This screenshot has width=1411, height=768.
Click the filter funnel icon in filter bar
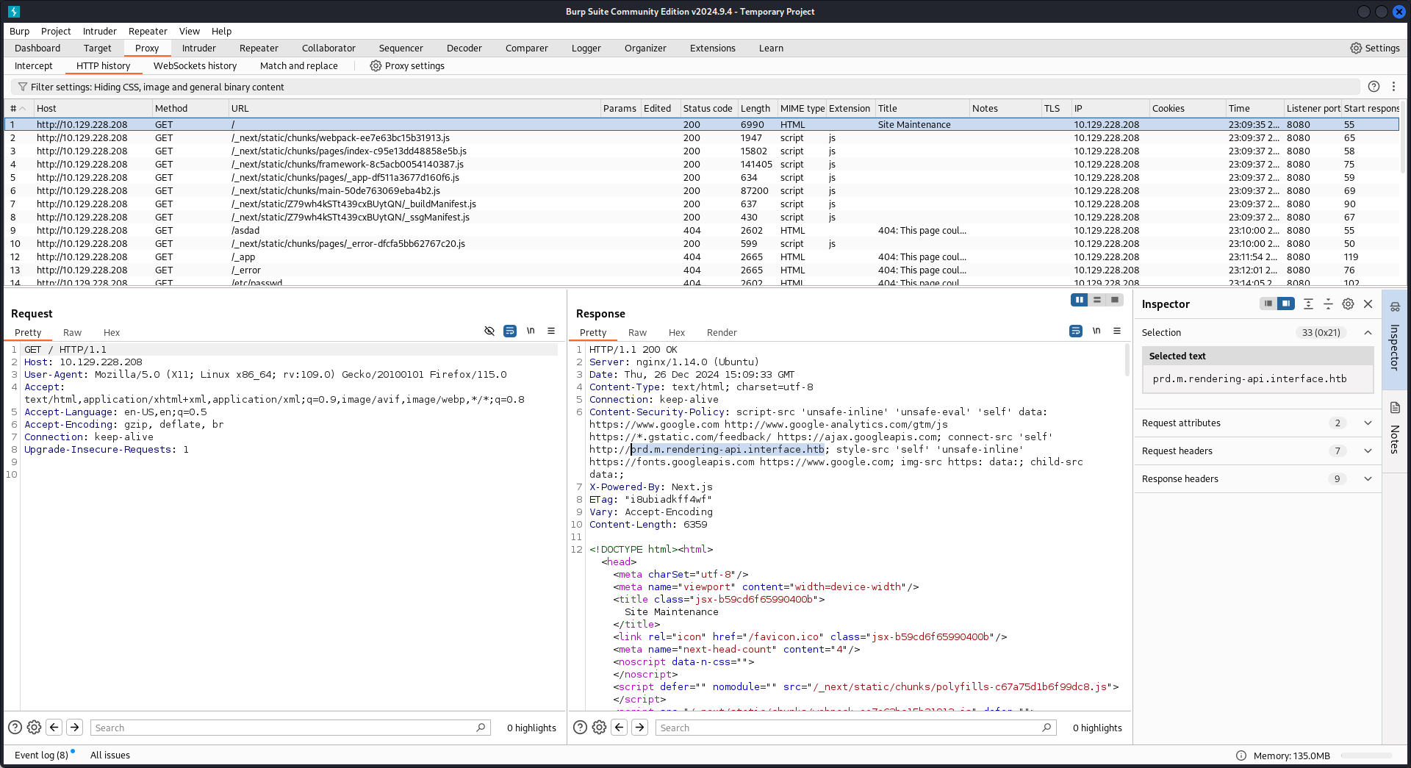(23, 87)
